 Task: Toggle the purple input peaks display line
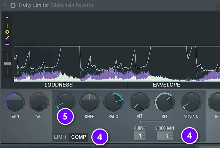point(7,26)
